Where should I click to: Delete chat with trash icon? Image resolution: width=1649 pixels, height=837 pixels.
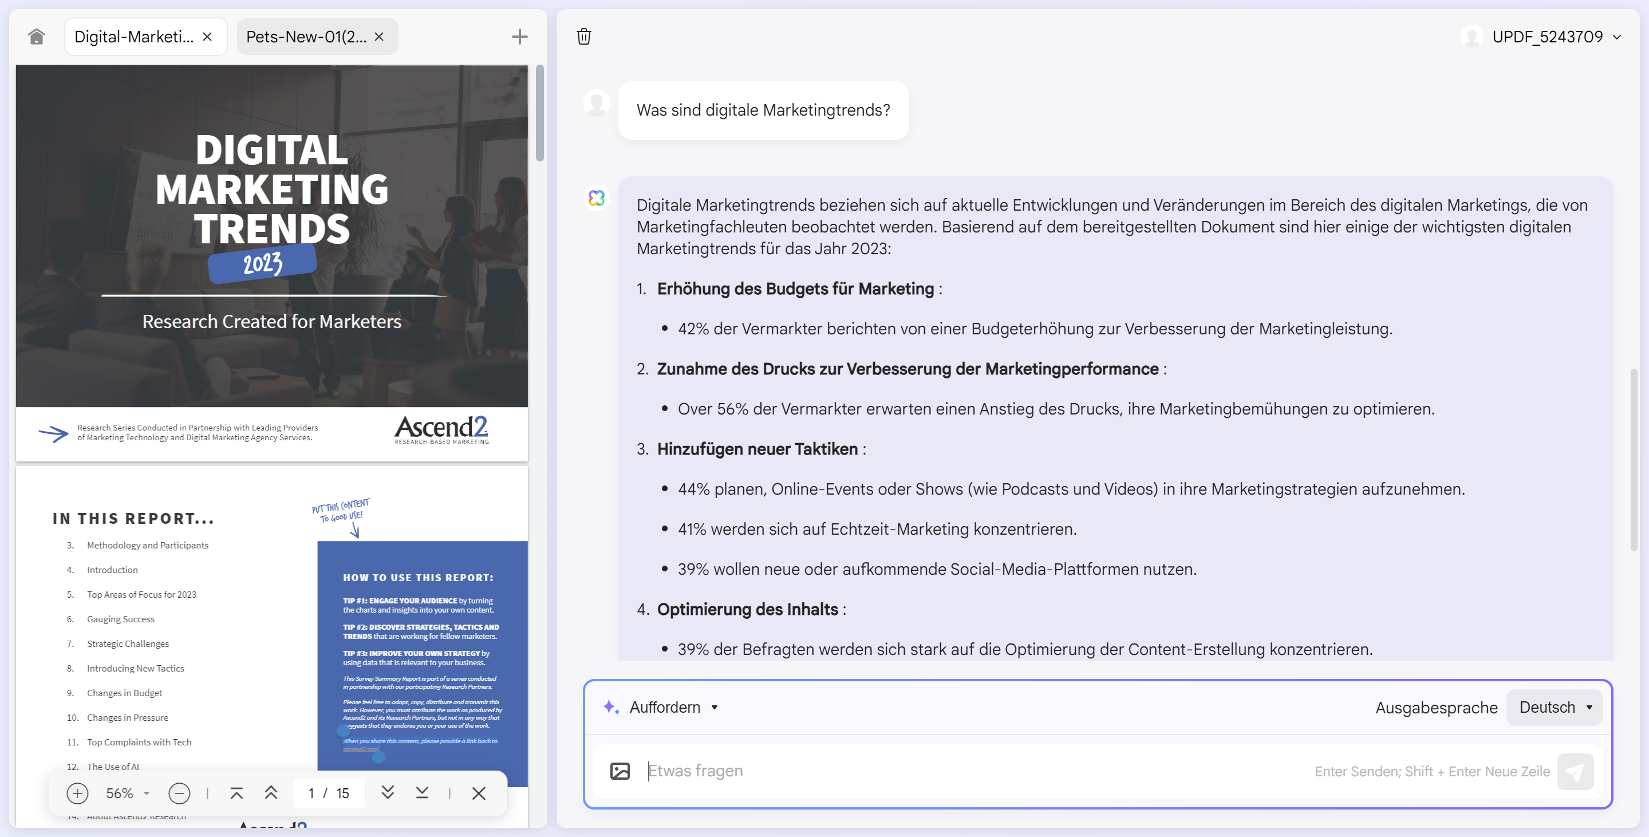coord(583,37)
